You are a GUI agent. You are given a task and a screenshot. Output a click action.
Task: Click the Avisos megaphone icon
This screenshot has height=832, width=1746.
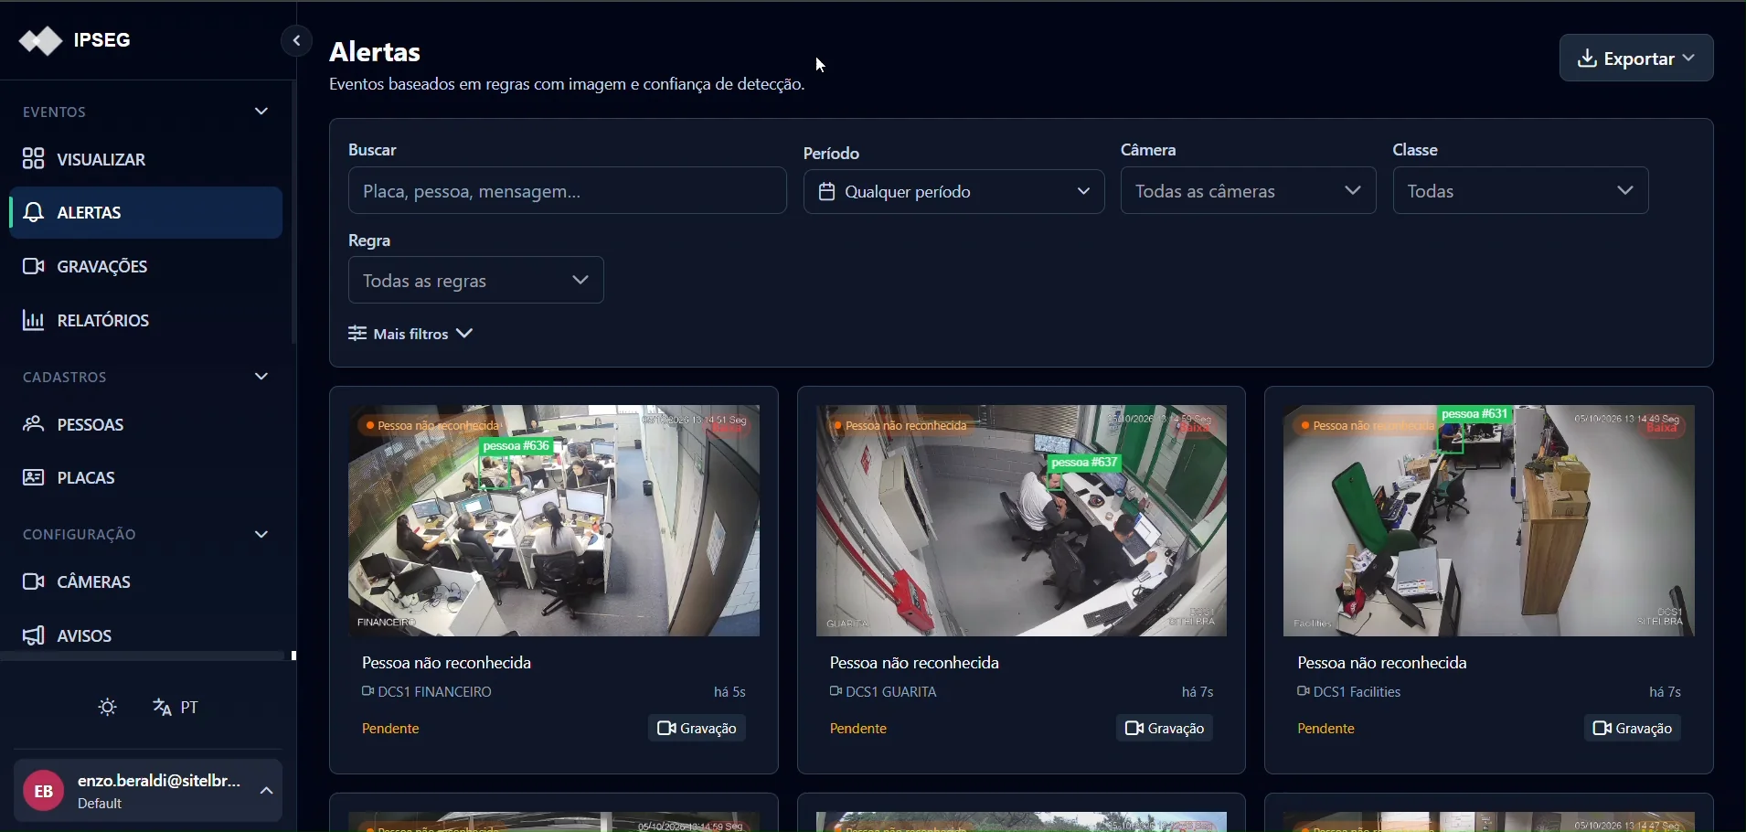point(33,636)
